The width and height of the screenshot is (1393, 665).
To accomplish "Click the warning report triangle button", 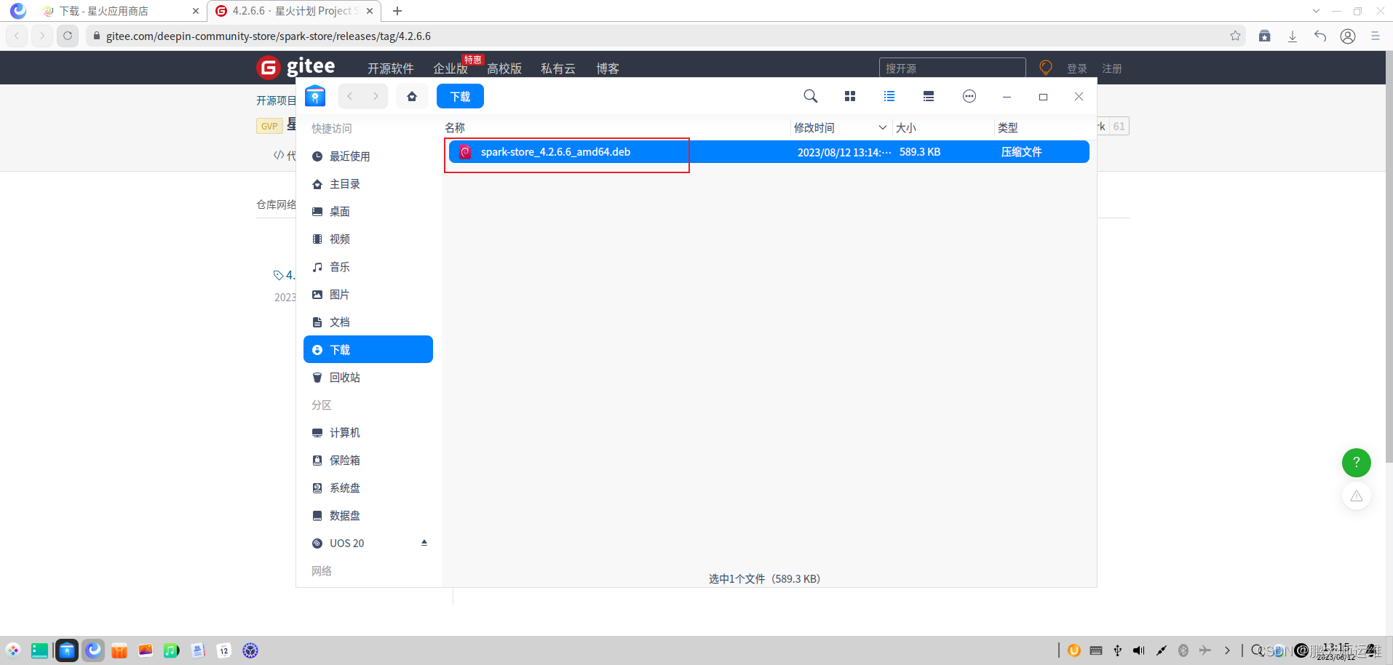I will 1356,496.
